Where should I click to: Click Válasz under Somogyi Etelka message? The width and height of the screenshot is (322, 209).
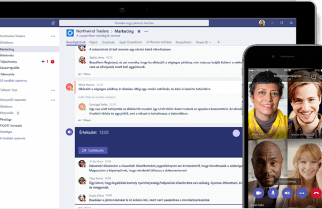84,120
